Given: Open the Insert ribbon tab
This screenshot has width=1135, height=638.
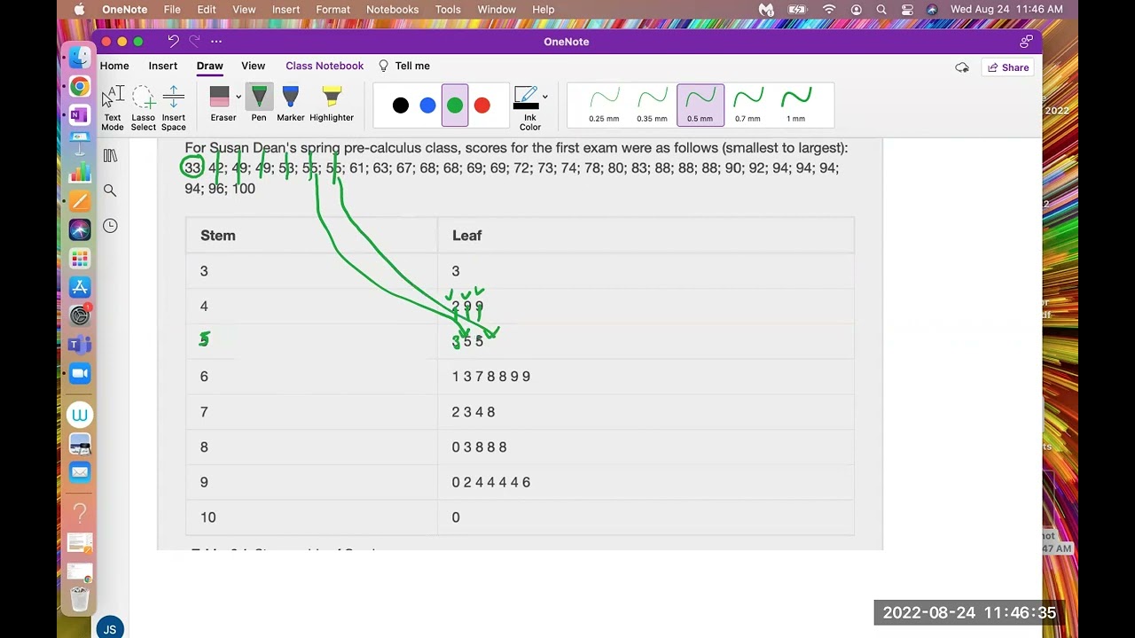Looking at the screenshot, I should pyautogui.click(x=163, y=66).
